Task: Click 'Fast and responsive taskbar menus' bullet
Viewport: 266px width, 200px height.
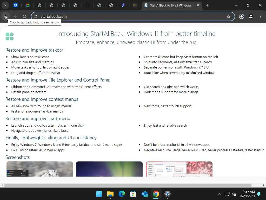Action: click(x=37, y=111)
